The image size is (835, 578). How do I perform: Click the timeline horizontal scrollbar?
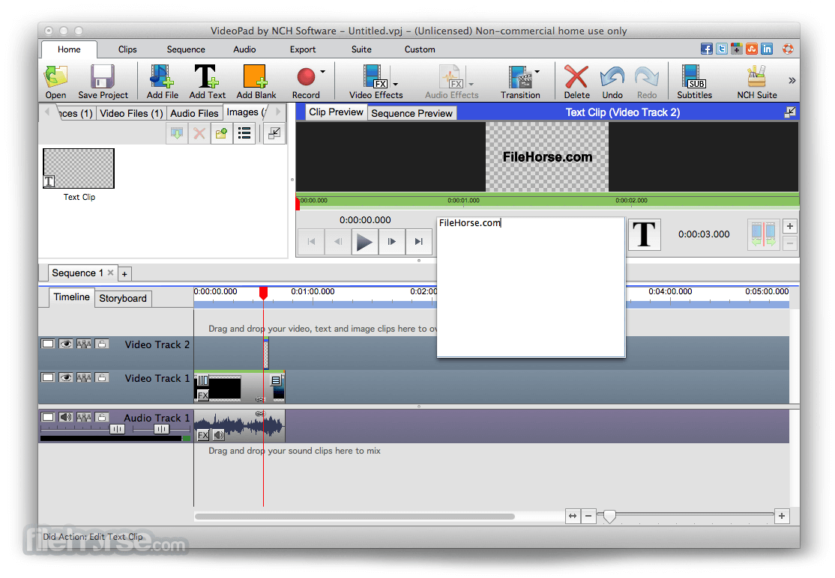(355, 517)
